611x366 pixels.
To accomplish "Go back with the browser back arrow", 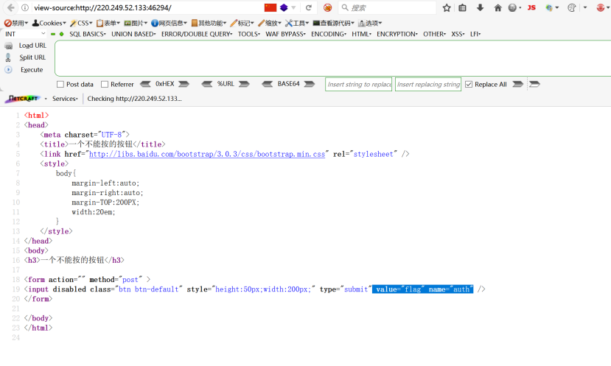I will 11,7.
